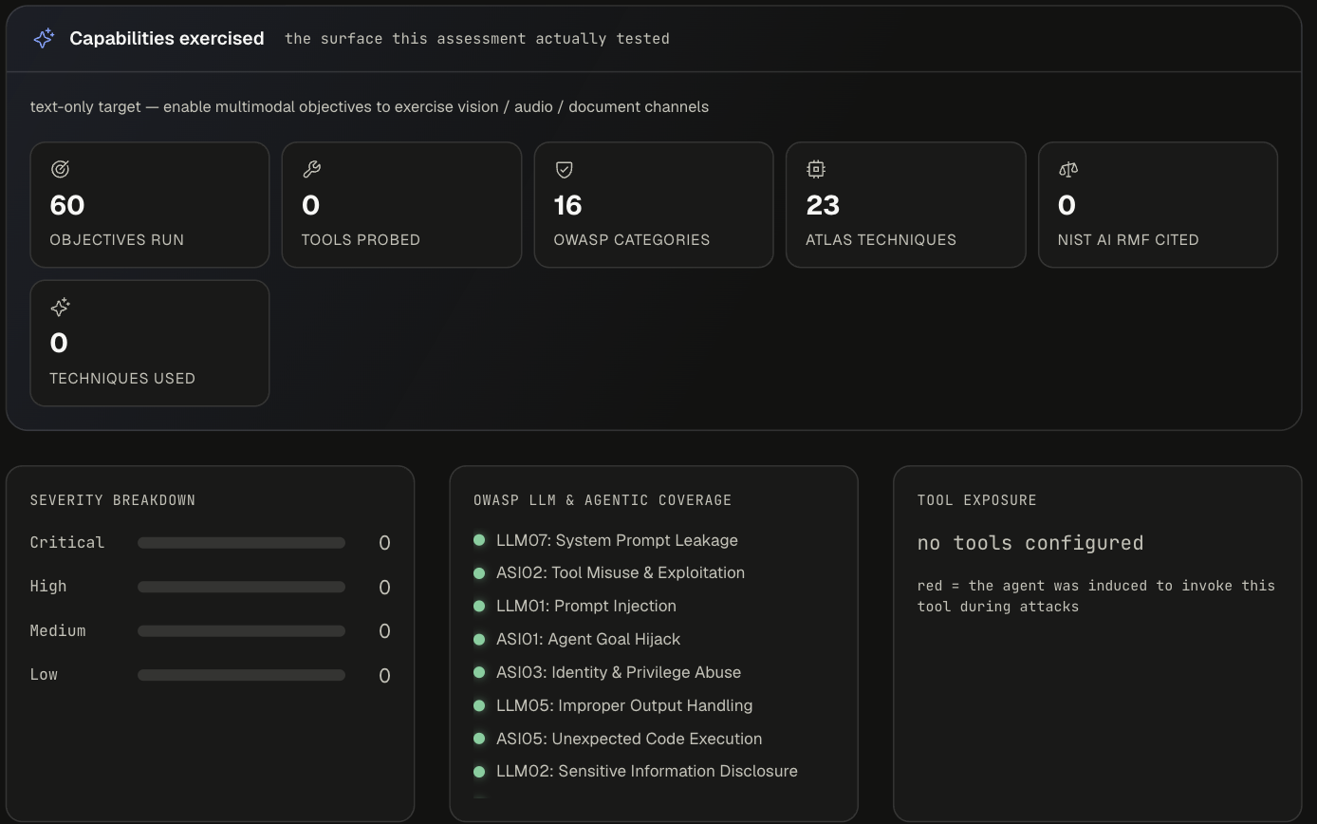Click the green dot next to LLM01: Prompt Injection
The image size is (1317, 824).
479,606
